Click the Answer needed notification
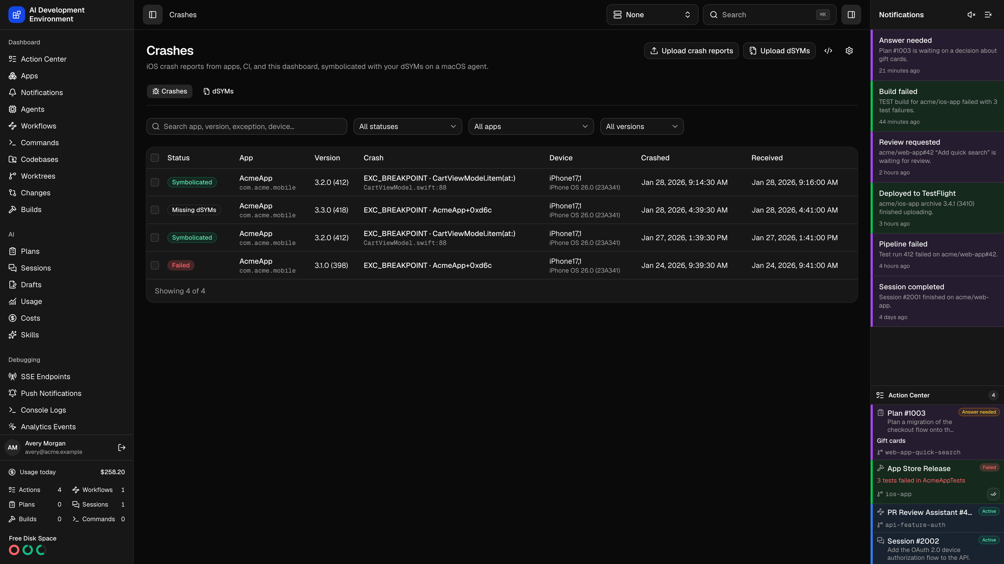The height and width of the screenshot is (564, 1004). (x=937, y=55)
